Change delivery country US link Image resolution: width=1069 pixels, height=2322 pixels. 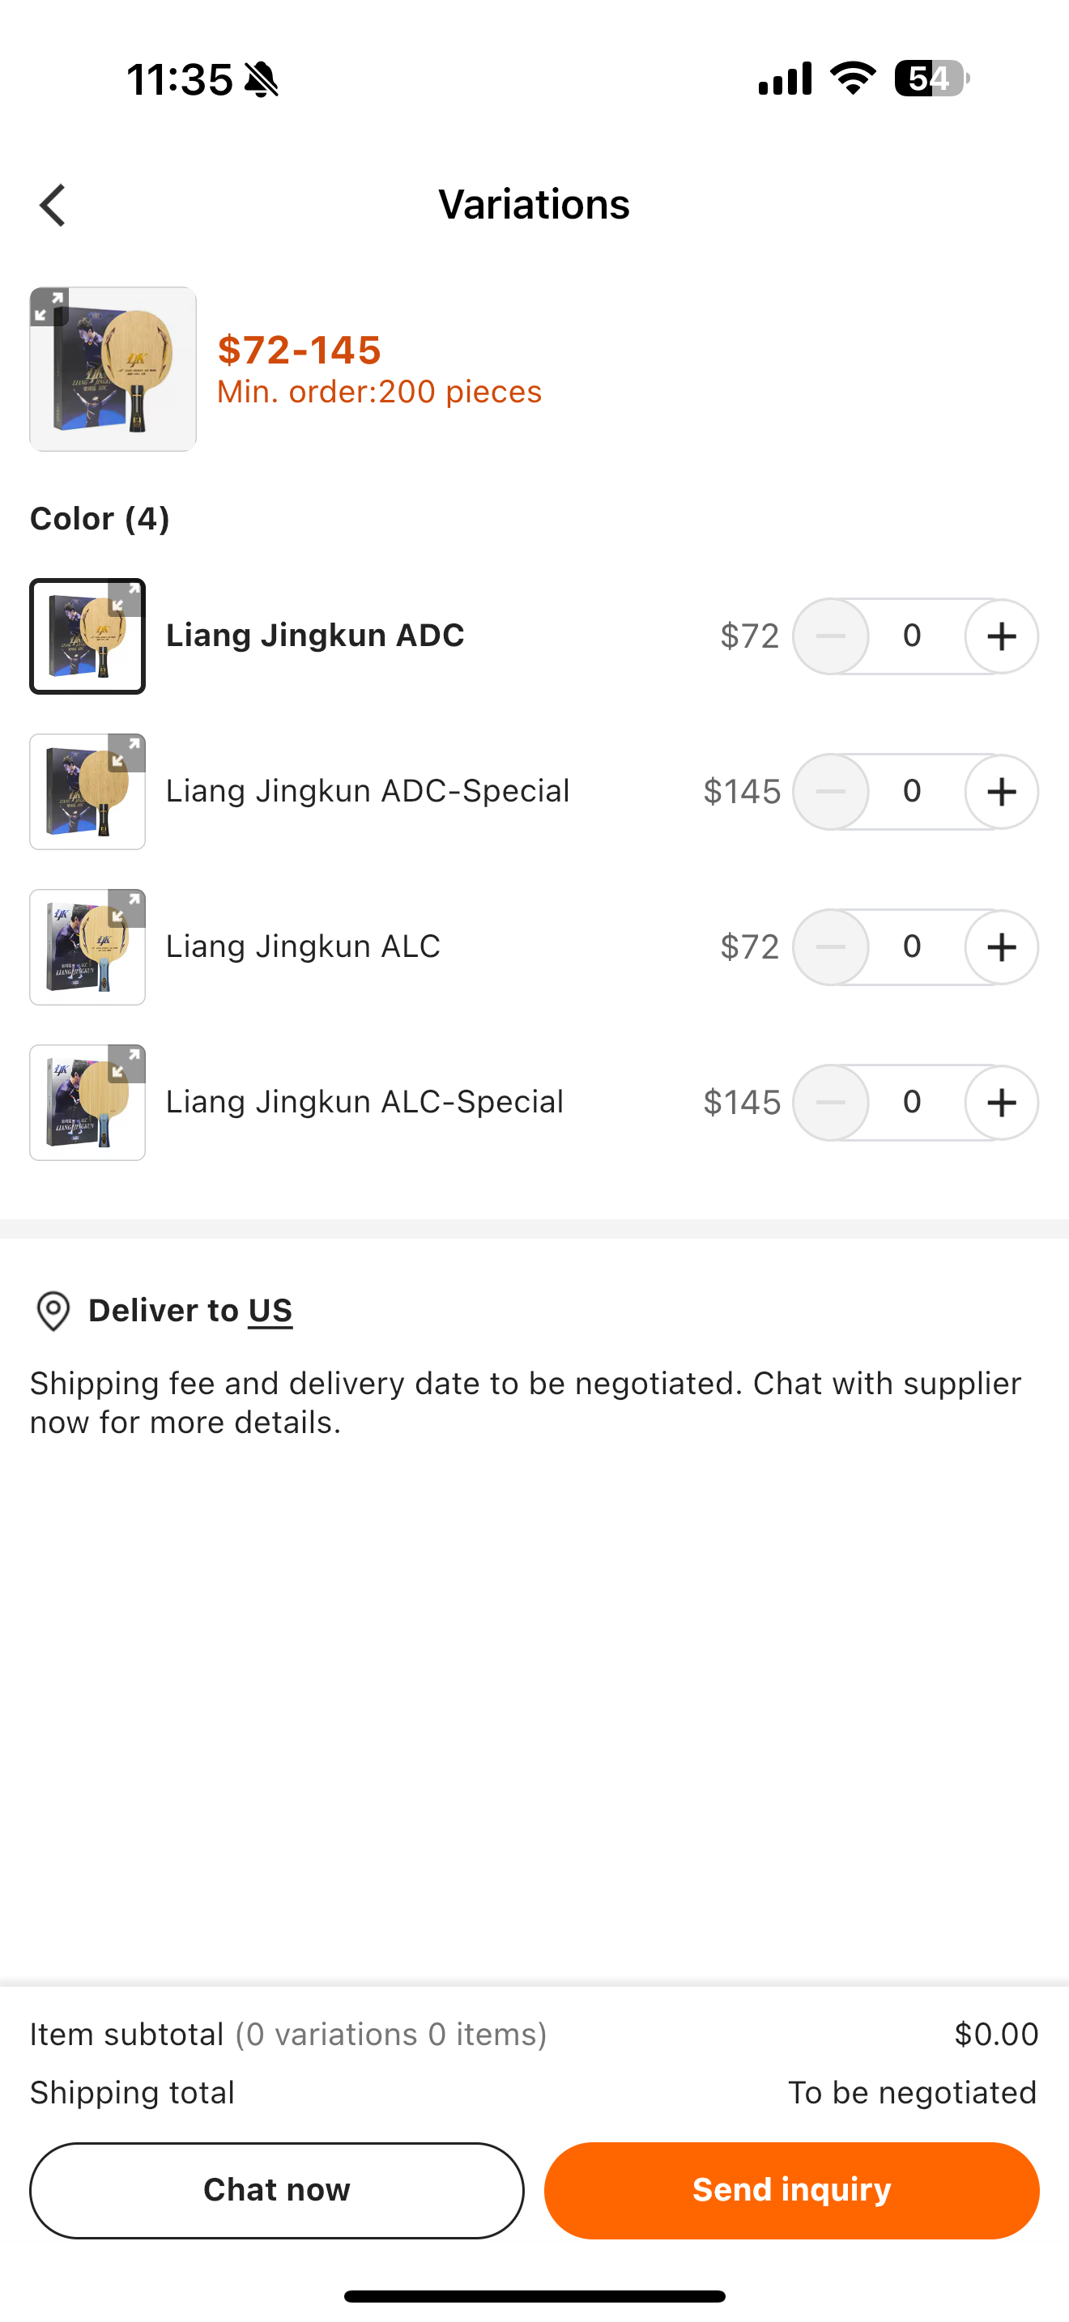pyautogui.click(x=270, y=1311)
